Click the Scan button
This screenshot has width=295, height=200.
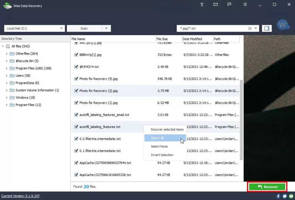[x=84, y=28]
